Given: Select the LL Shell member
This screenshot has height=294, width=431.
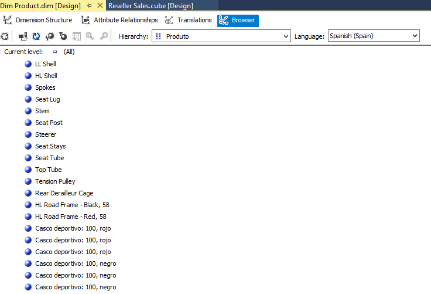Looking at the screenshot, I should tap(46, 64).
